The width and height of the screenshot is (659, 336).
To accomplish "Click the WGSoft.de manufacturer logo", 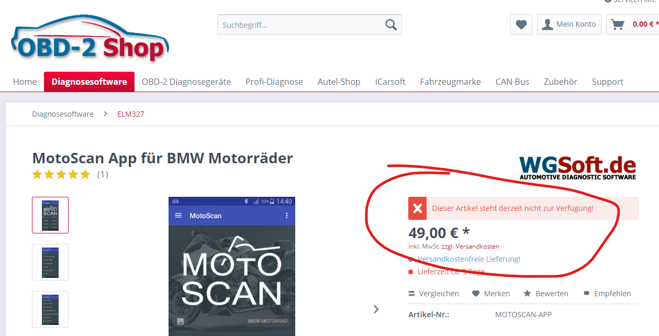I will coord(577,168).
